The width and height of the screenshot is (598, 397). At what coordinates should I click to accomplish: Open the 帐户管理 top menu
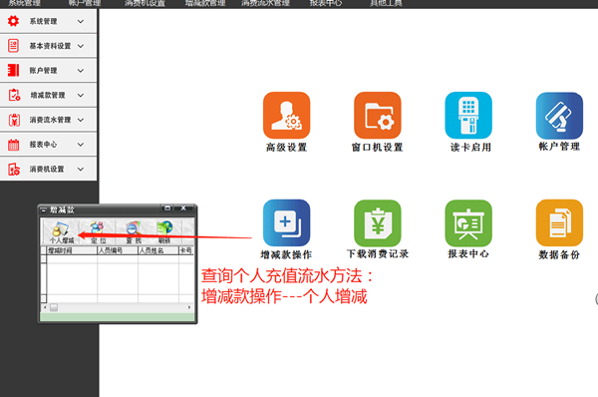pos(85,3)
